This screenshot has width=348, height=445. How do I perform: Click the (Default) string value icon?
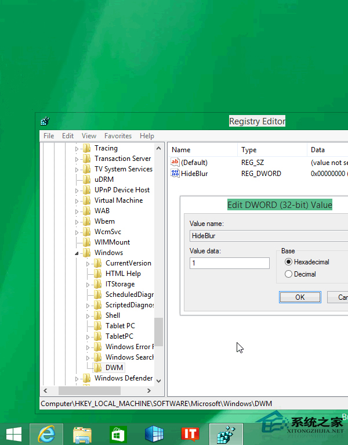[x=175, y=162]
